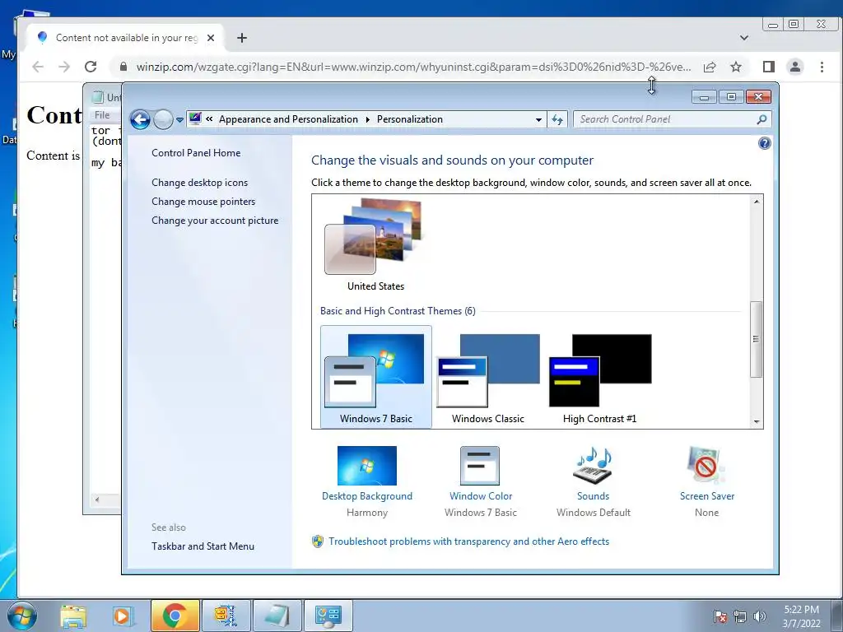Switch to Notepad taskbar icon
843x632 pixels.
click(x=277, y=616)
